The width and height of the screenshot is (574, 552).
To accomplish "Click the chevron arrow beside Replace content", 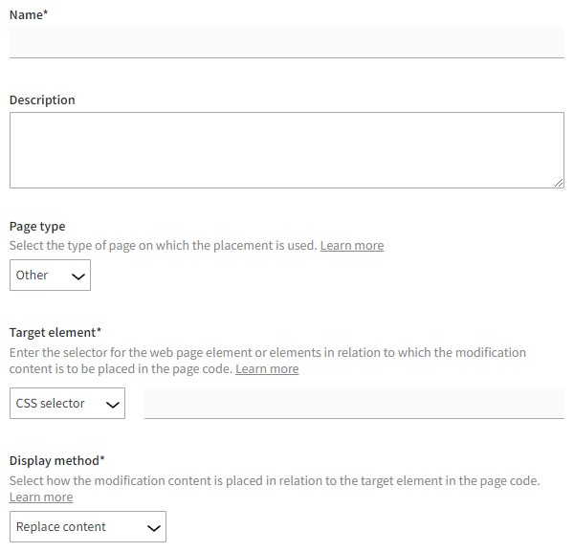I will [x=152, y=528].
